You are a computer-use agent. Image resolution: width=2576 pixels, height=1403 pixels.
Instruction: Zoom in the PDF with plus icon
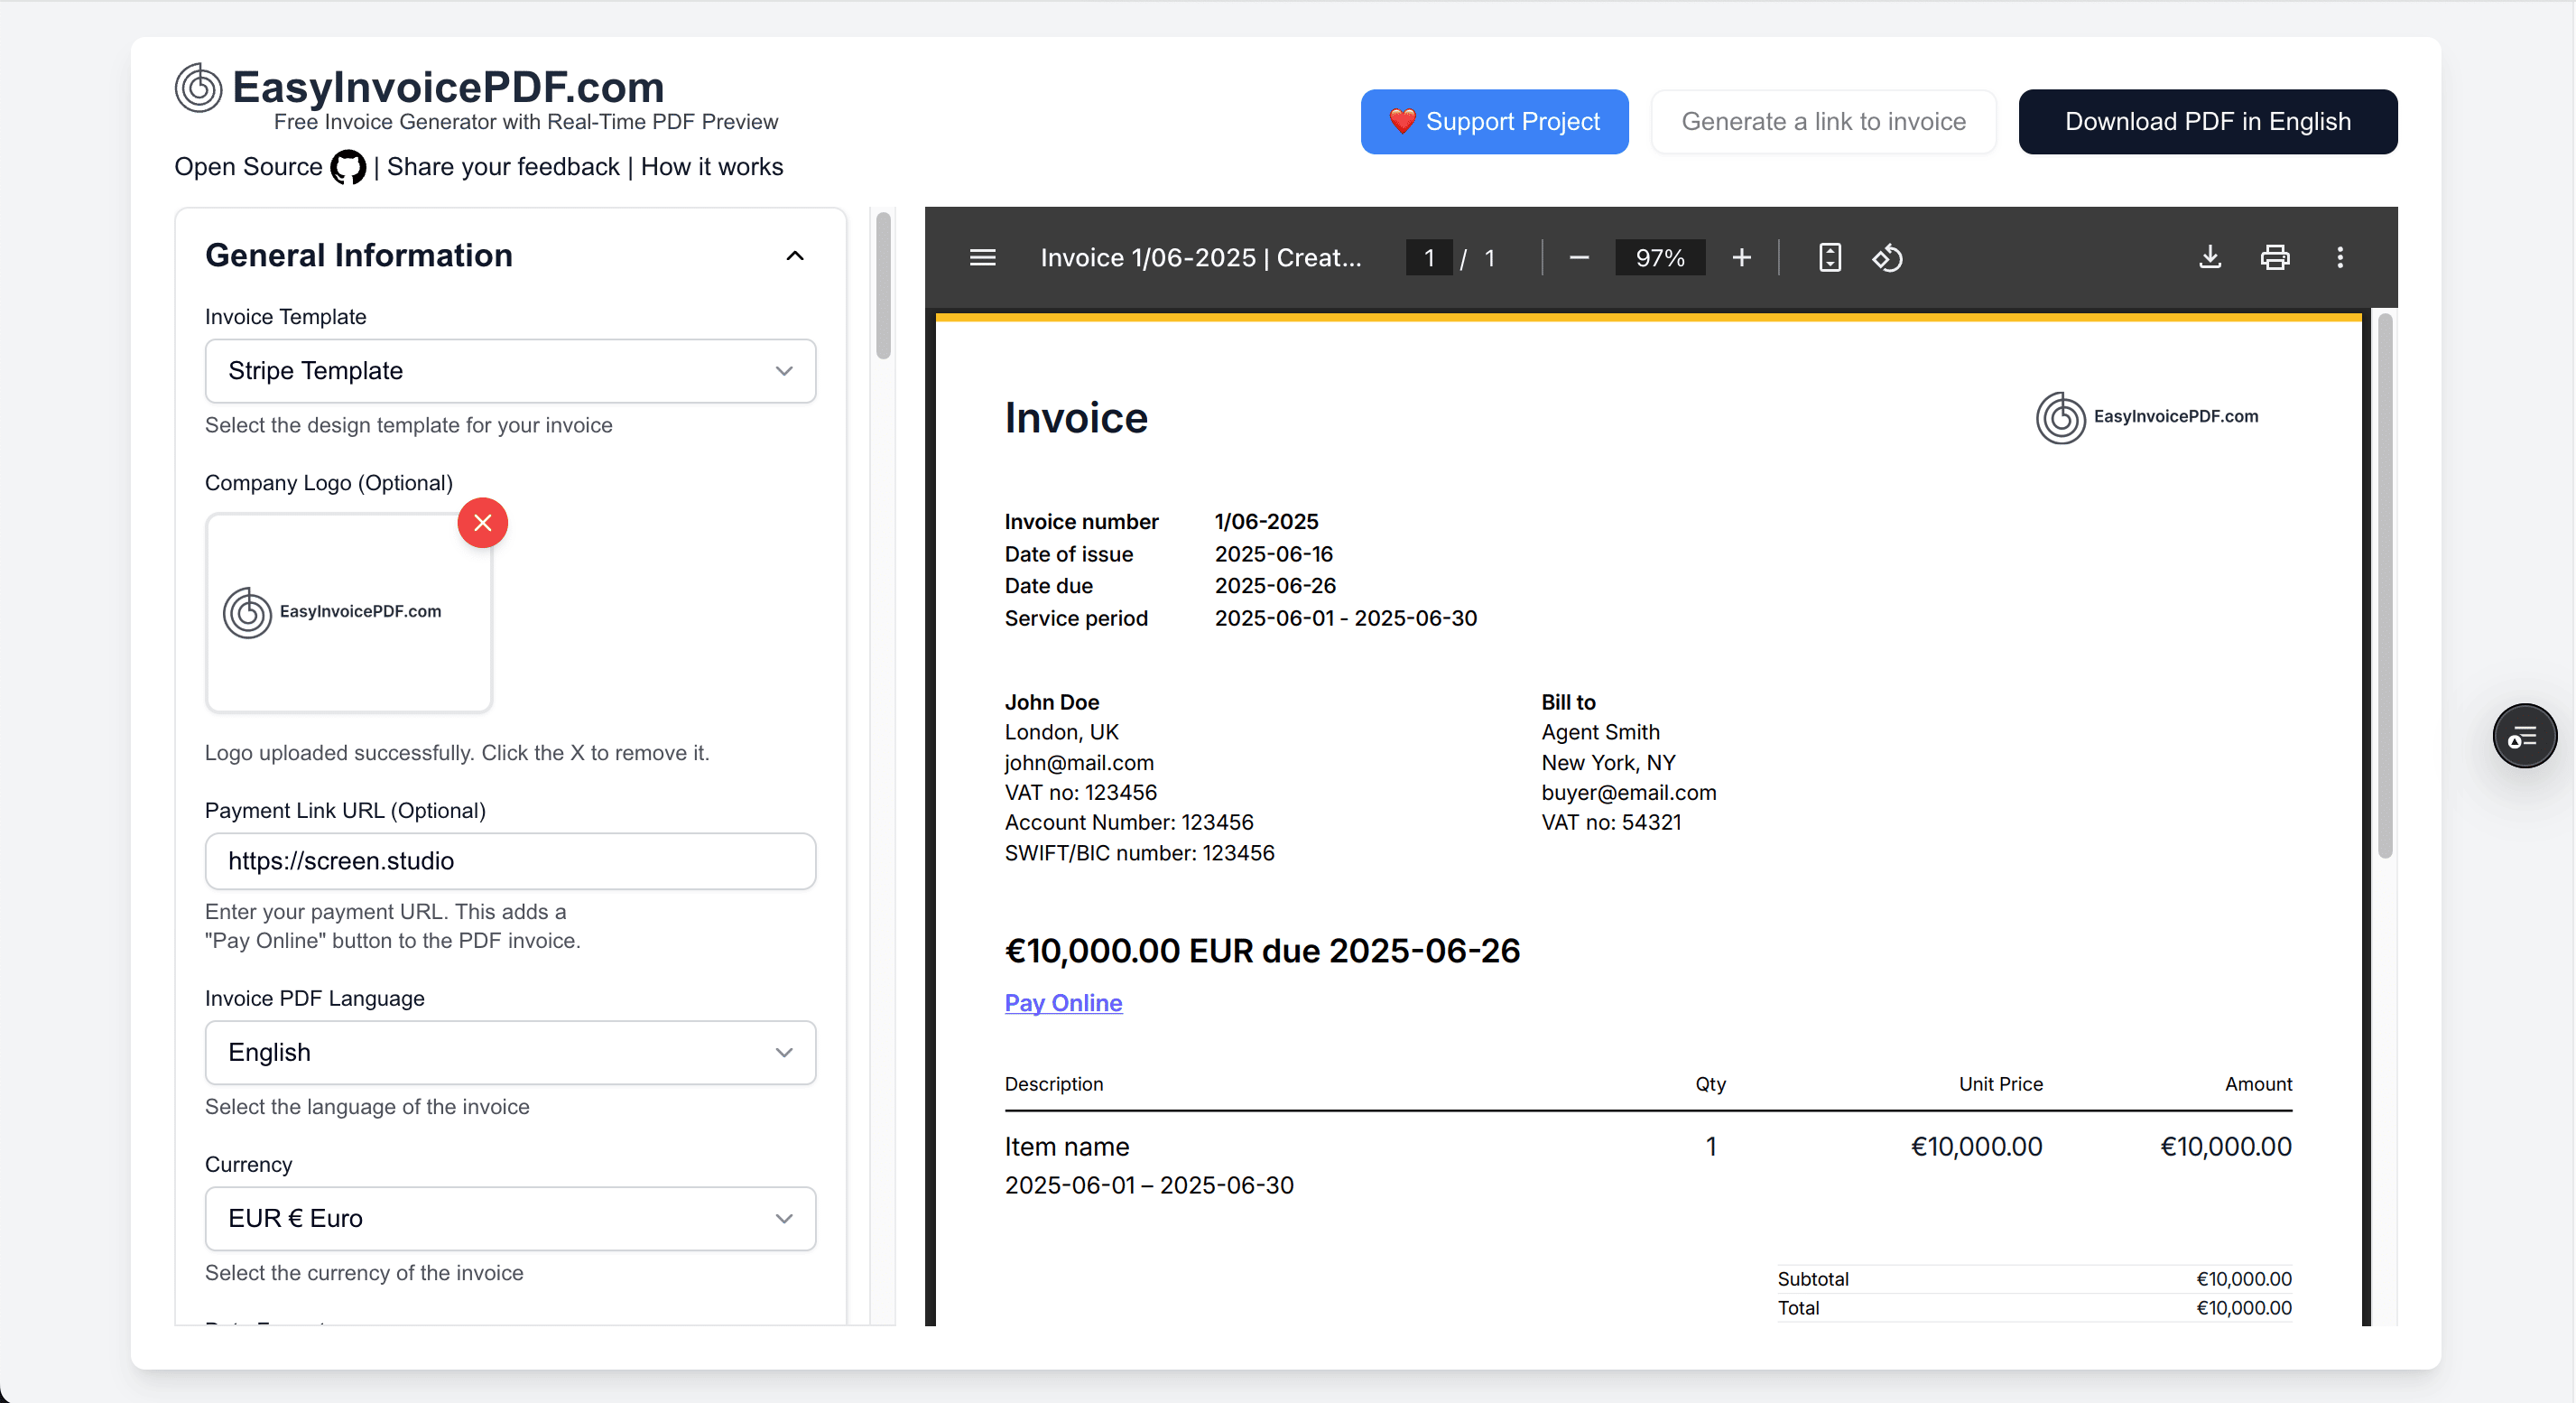(x=1741, y=258)
